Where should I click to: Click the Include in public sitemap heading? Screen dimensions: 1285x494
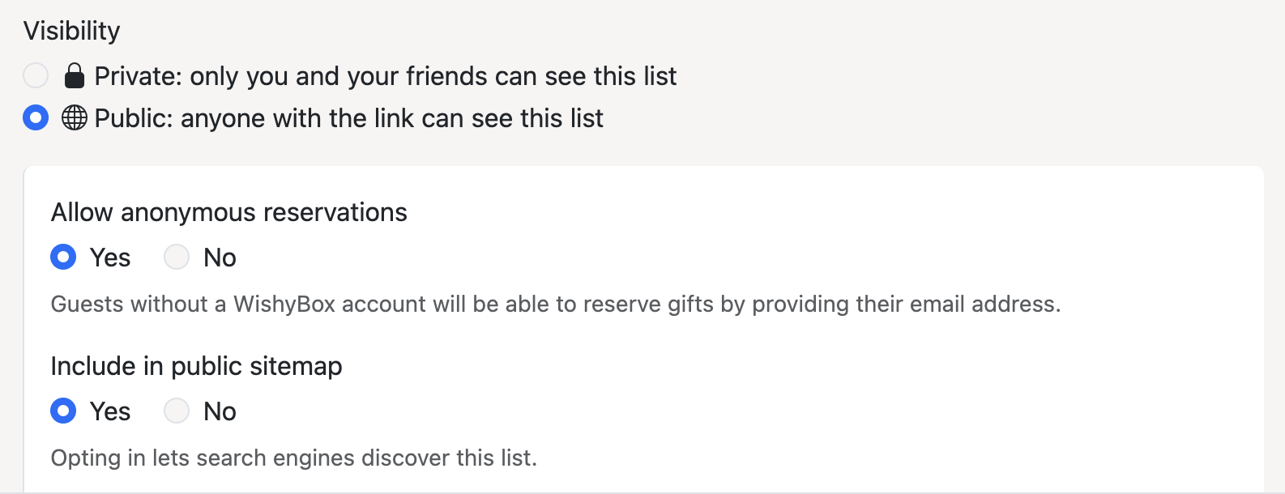pos(197,366)
